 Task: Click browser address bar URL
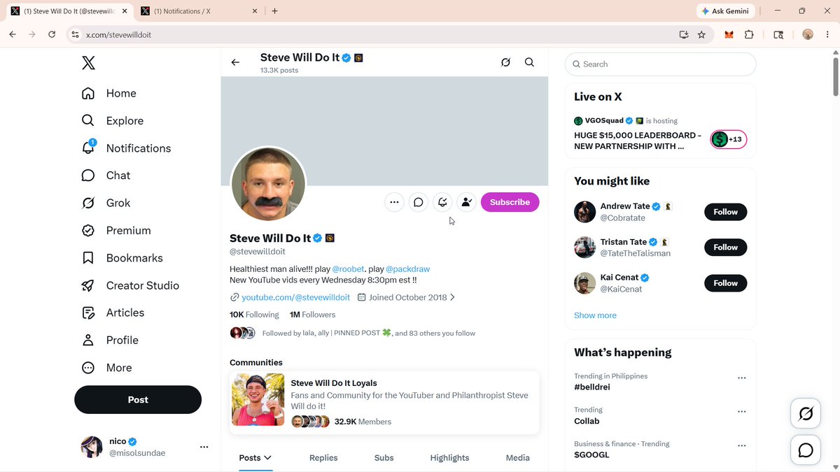point(118,35)
